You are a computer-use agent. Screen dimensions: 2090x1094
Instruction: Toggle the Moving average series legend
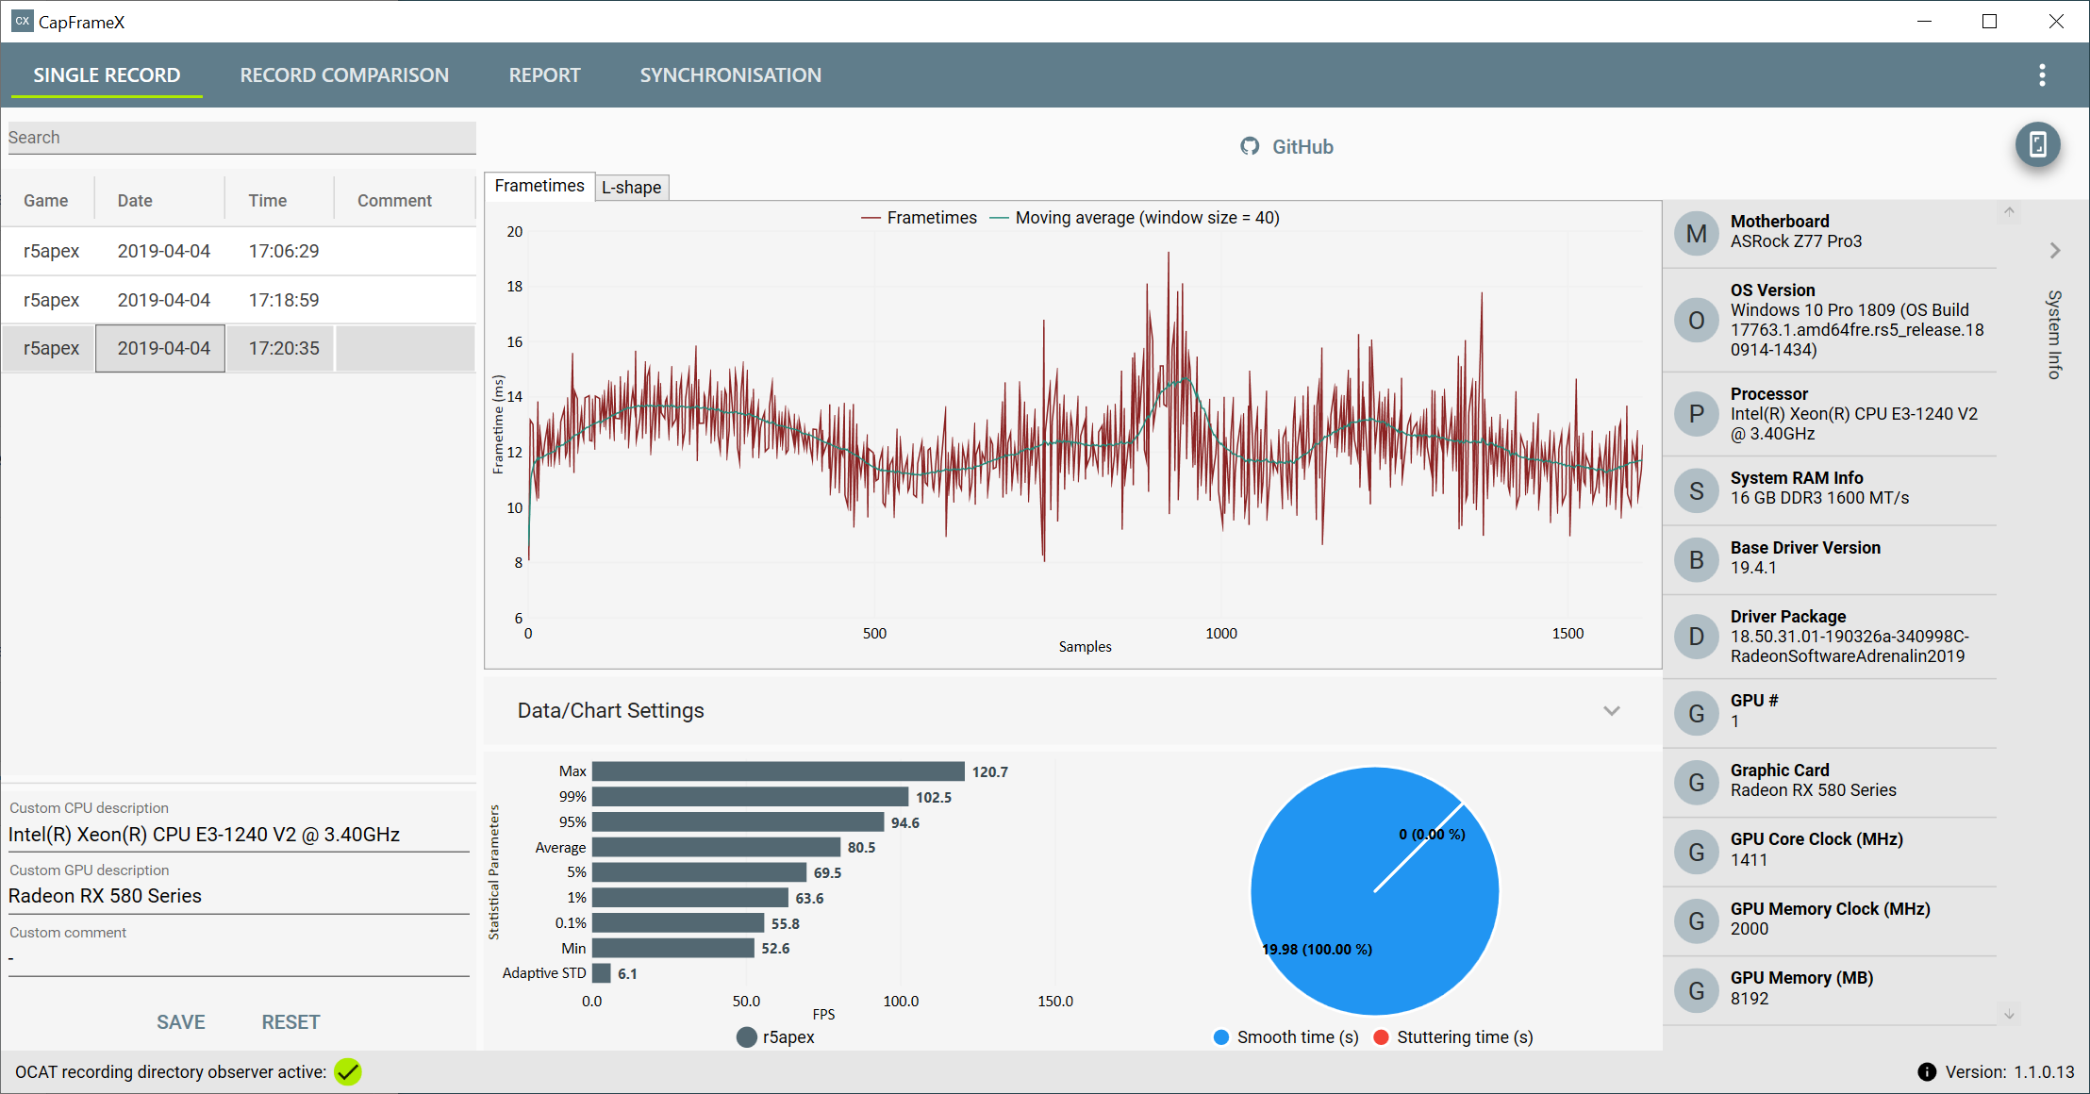pyautogui.click(x=1134, y=218)
